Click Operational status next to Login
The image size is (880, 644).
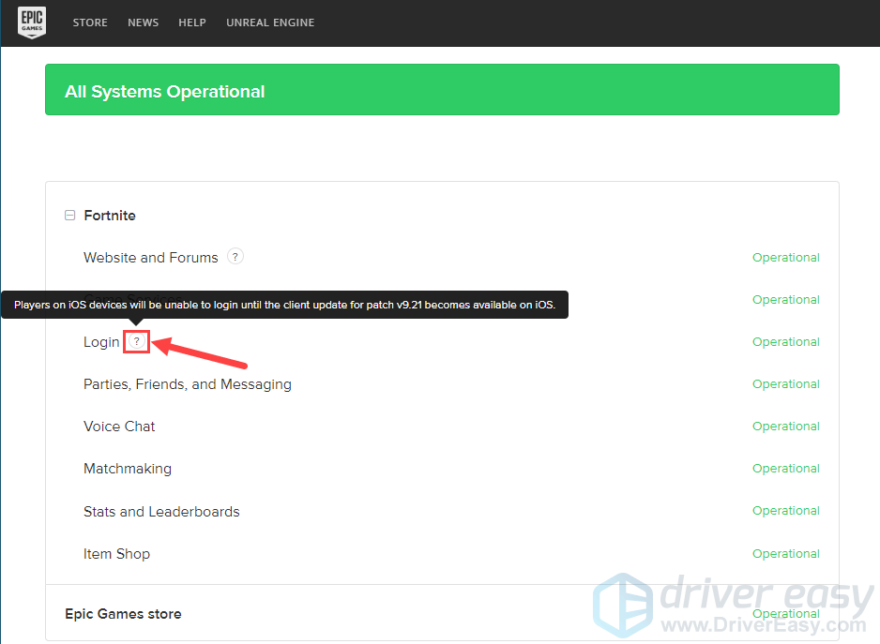(x=786, y=341)
